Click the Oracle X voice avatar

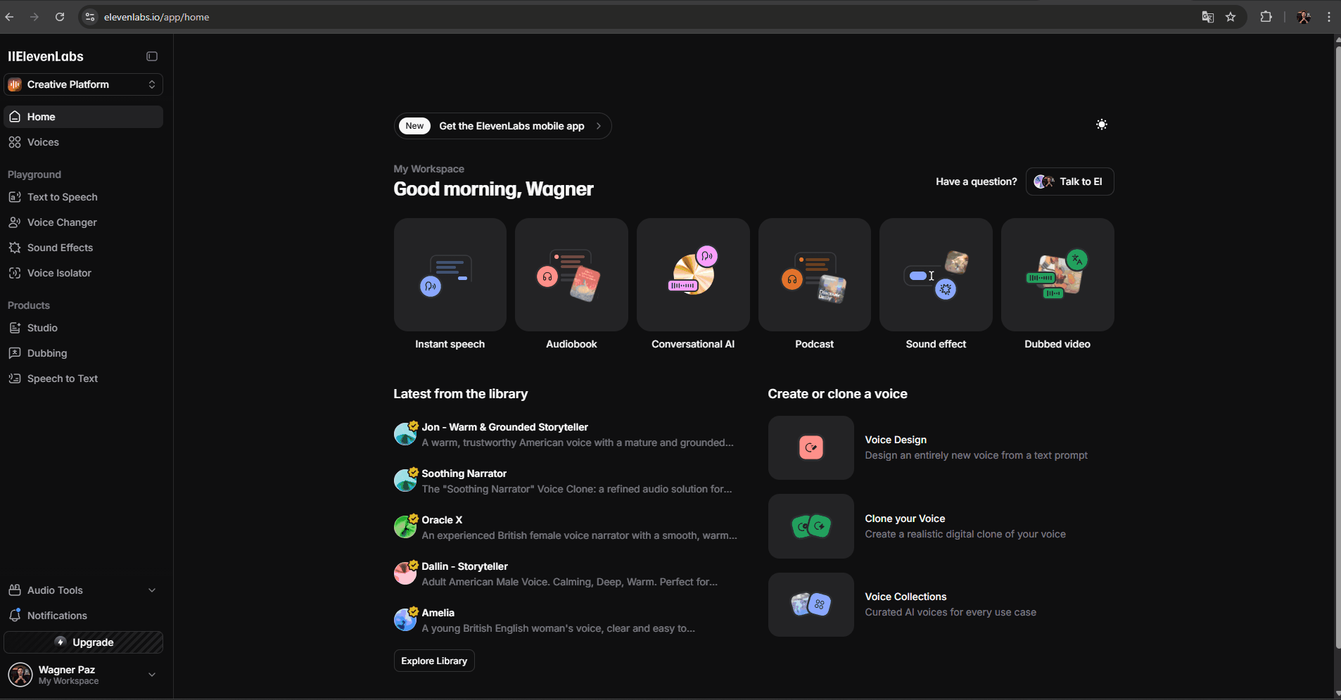coord(405,527)
